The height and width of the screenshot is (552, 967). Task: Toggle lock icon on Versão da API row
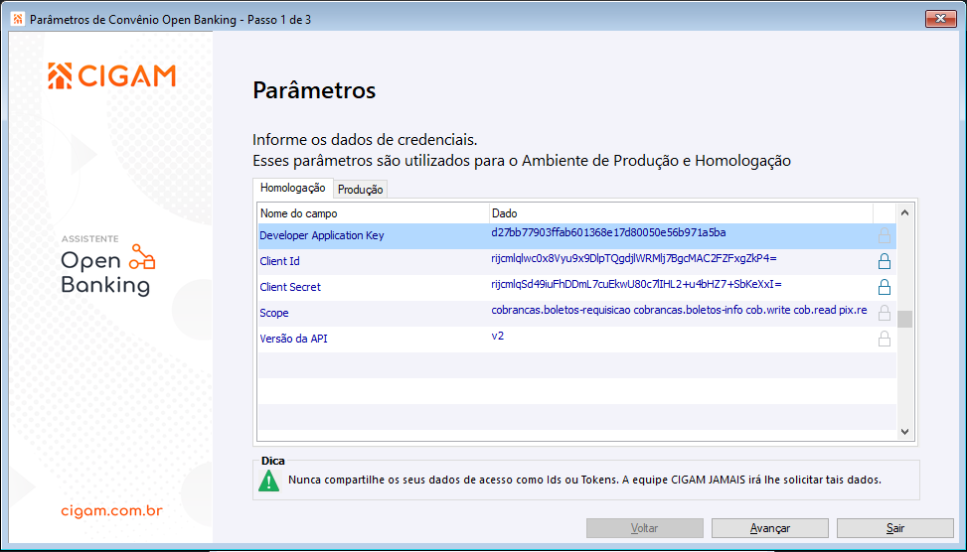885,340
